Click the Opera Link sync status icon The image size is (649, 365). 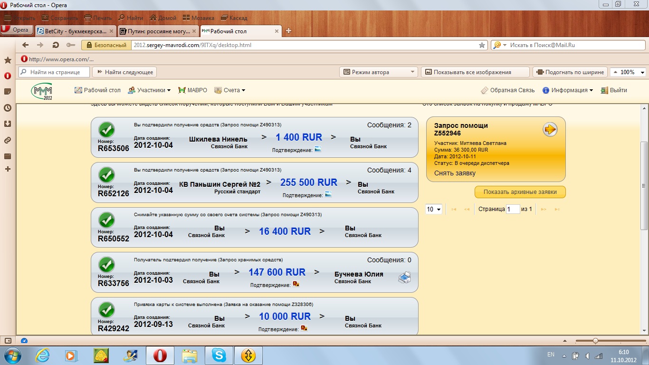24,341
